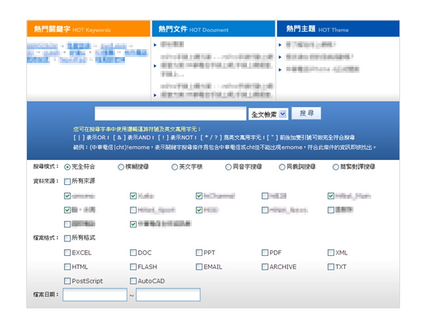Choose the 同義詞搜尋 search mode
The width and height of the screenshot is (427, 328).
coord(281,167)
